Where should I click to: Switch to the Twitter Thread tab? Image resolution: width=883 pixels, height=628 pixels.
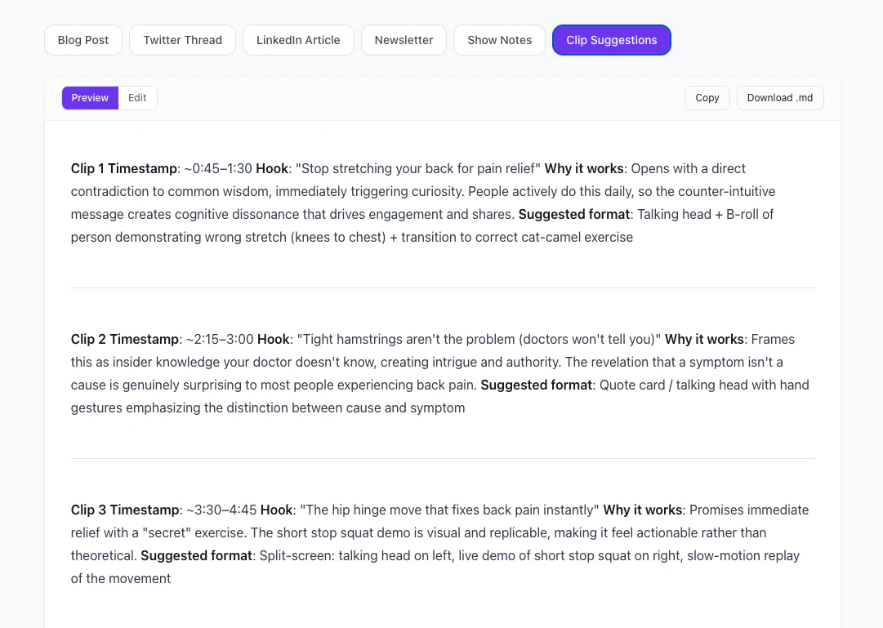[182, 40]
